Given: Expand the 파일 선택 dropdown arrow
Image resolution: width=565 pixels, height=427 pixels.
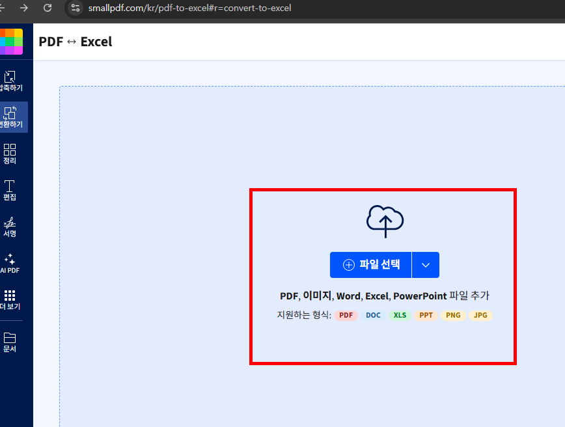Looking at the screenshot, I should pyautogui.click(x=426, y=265).
